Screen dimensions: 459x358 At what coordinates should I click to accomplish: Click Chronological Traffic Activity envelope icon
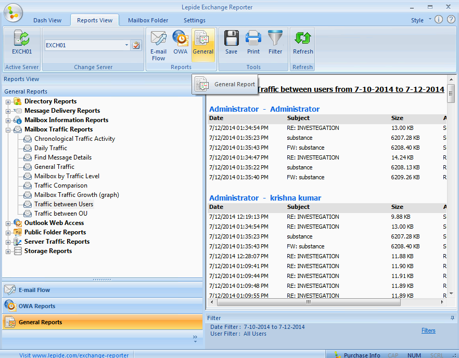(x=28, y=139)
